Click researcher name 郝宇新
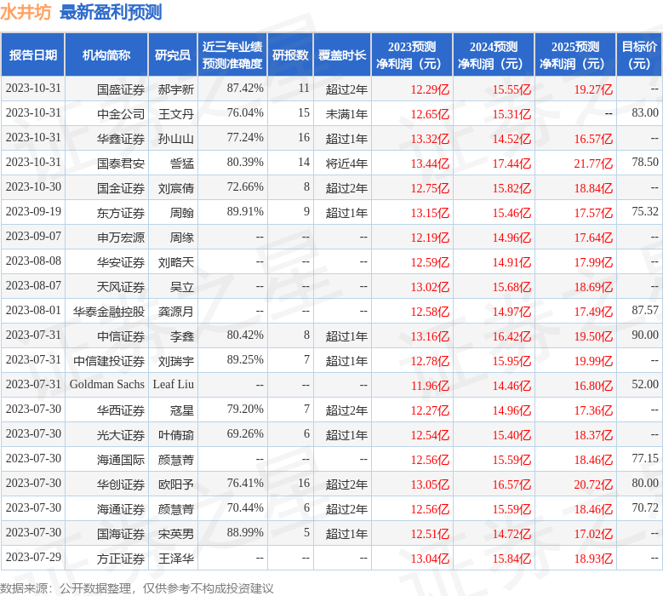This screenshot has width=663, height=596. coord(176,89)
